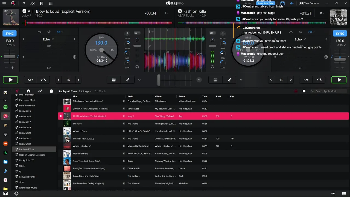Open deck 2 sampler pads

215,80
